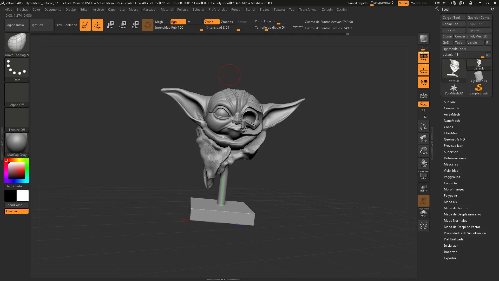The width and height of the screenshot is (499, 281).
Task: Open the Brochas menu
Action: click(x=22, y=10)
